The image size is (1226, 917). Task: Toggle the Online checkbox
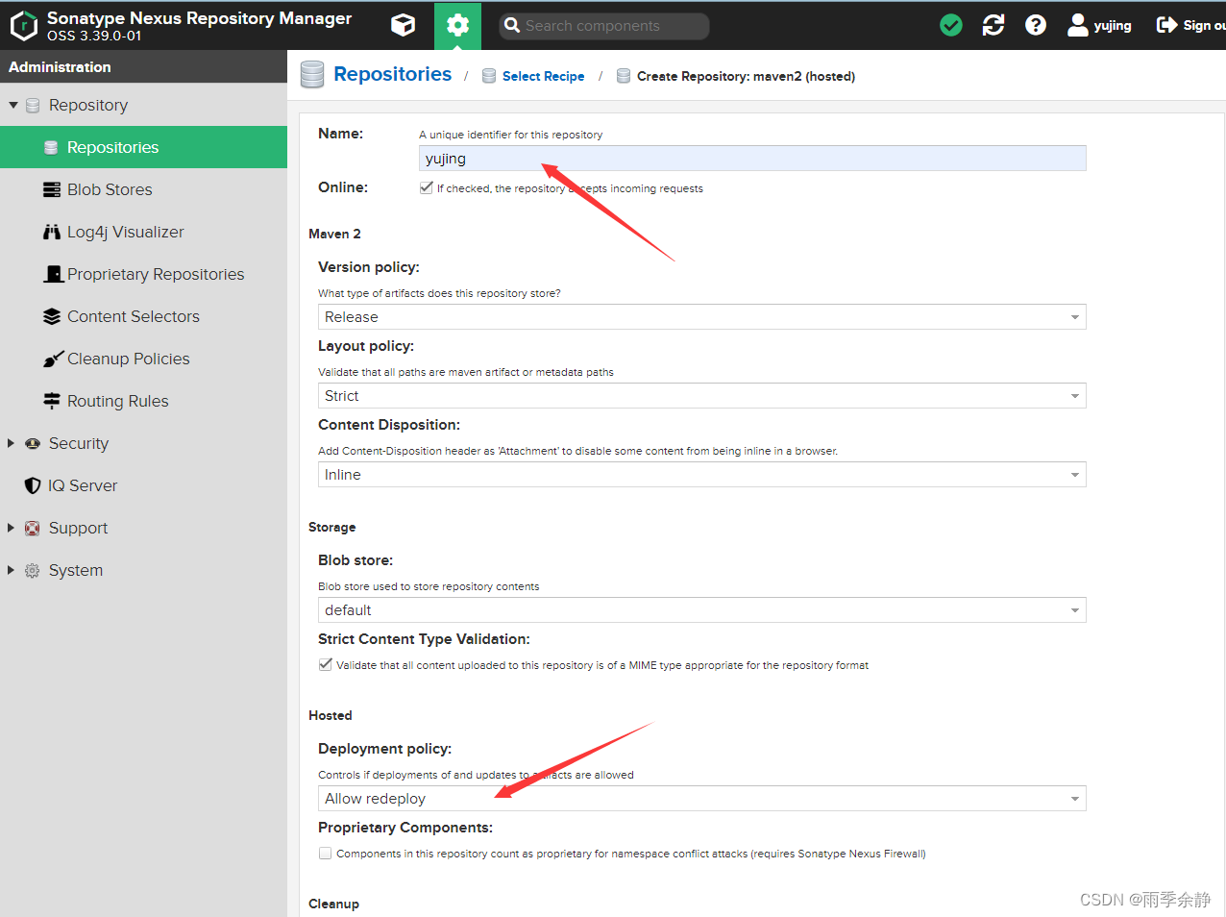point(427,187)
